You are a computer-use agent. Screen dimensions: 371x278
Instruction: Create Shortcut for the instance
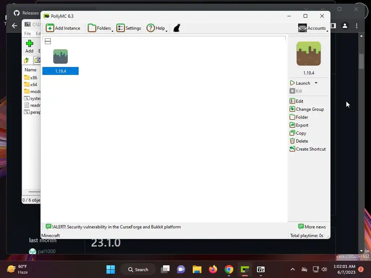click(x=308, y=149)
